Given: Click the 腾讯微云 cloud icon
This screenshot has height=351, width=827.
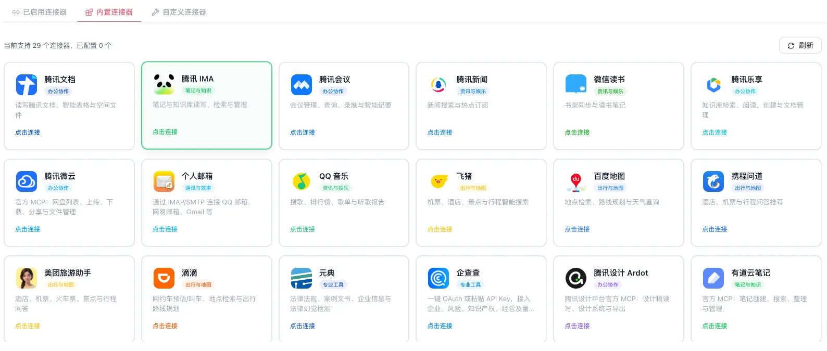Looking at the screenshot, I should (27, 181).
